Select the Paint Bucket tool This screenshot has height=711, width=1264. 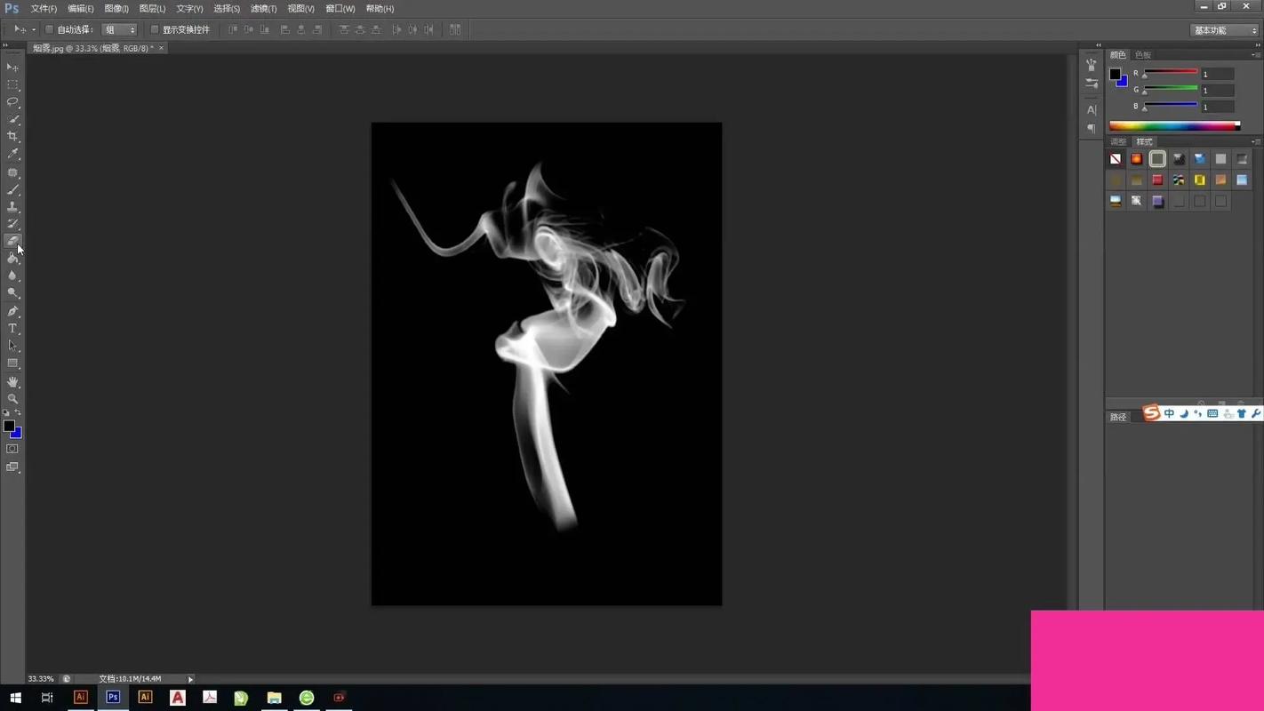12,259
